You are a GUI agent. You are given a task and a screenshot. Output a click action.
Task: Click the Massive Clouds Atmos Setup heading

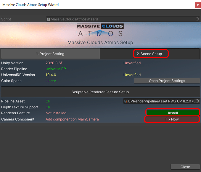100,42
